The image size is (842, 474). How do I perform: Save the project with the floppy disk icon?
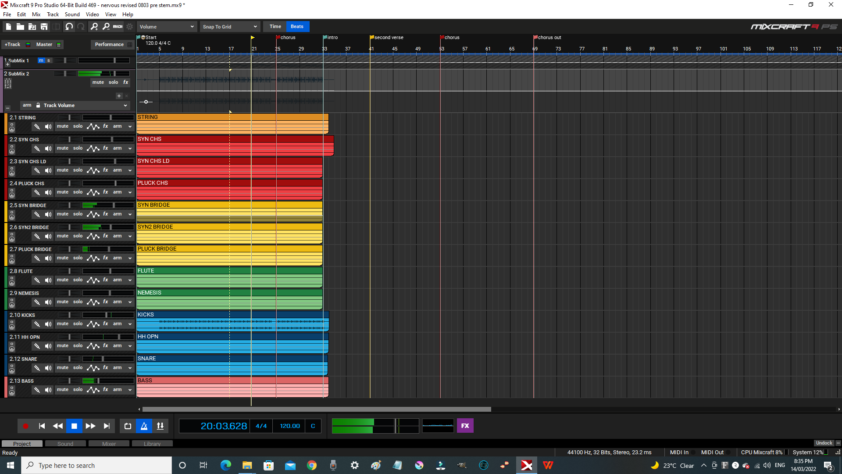44,27
